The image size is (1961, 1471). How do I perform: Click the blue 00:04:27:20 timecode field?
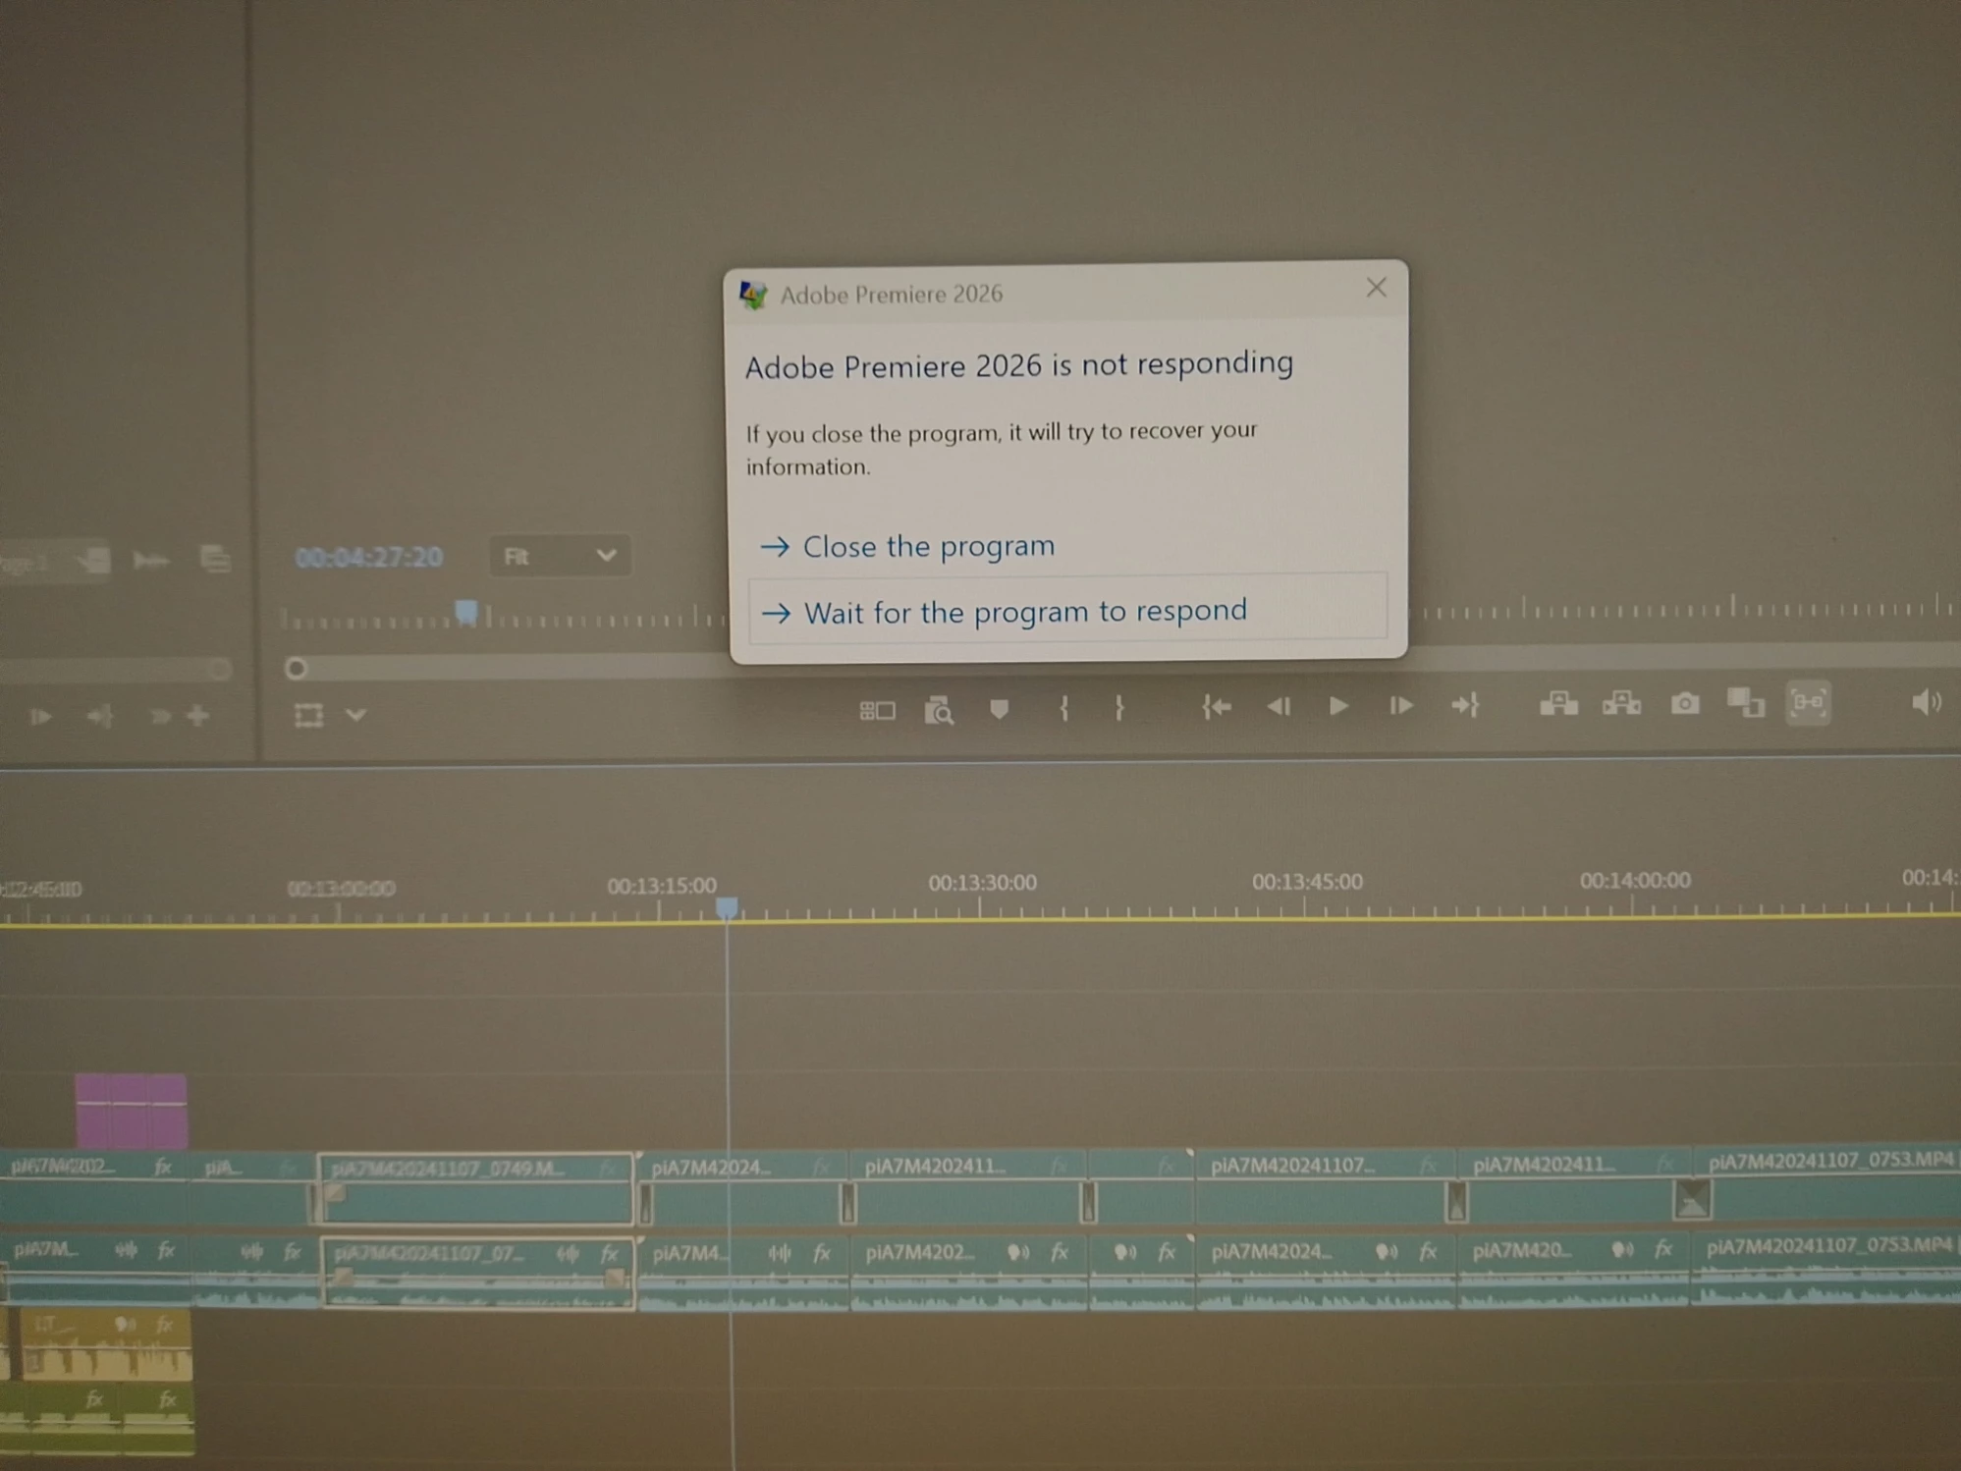[x=368, y=558]
